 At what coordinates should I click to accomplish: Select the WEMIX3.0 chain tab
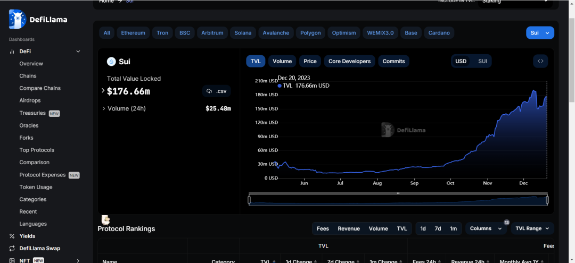[x=380, y=32]
